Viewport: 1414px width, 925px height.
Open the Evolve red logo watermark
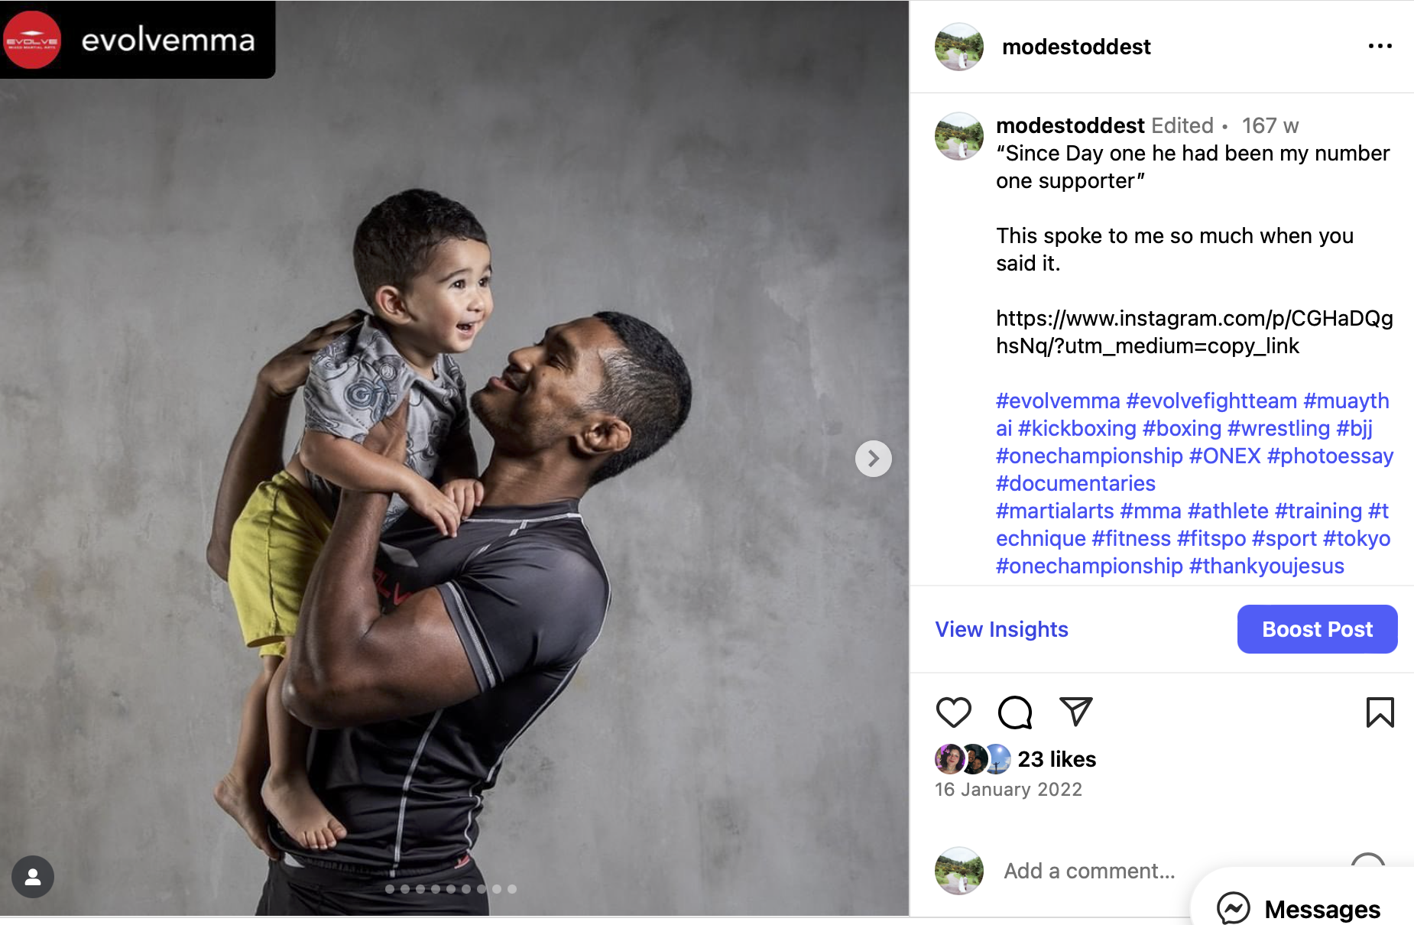click(x=31, y=40)
